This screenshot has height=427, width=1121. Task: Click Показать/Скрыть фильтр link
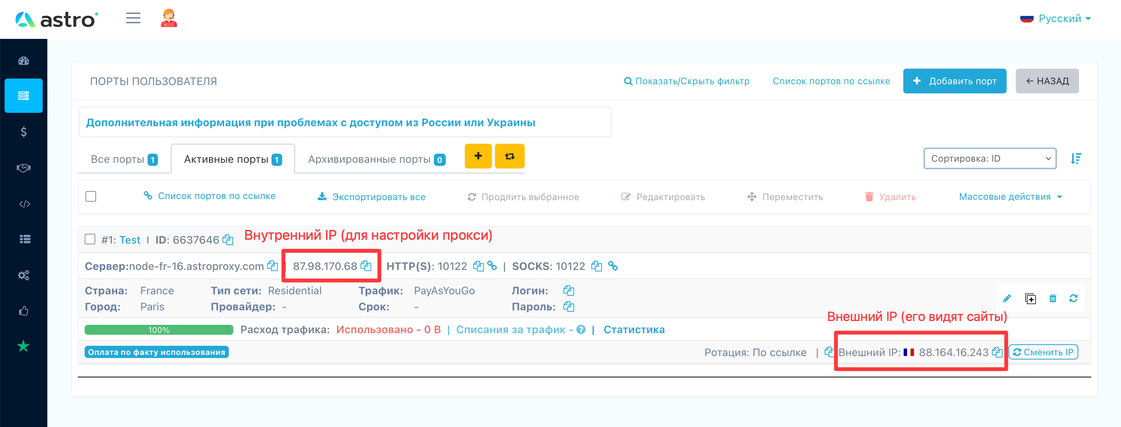[687, 81]
